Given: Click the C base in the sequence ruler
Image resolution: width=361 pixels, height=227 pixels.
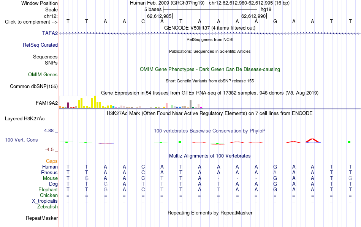Looking at the screenshot, I should click(x=143, y=22).
